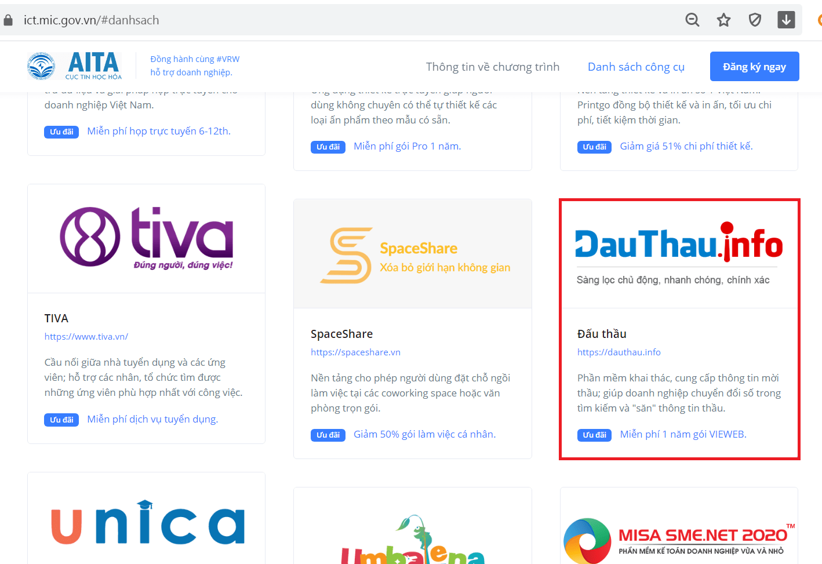Open Danh sách công cụ menu
The height and width of the screenshot is (564, 822).
(636, 67)
